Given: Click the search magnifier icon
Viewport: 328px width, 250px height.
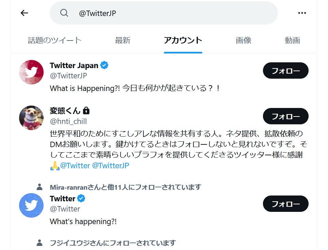Looking at the screenshot, I should [x=64, y=13].
